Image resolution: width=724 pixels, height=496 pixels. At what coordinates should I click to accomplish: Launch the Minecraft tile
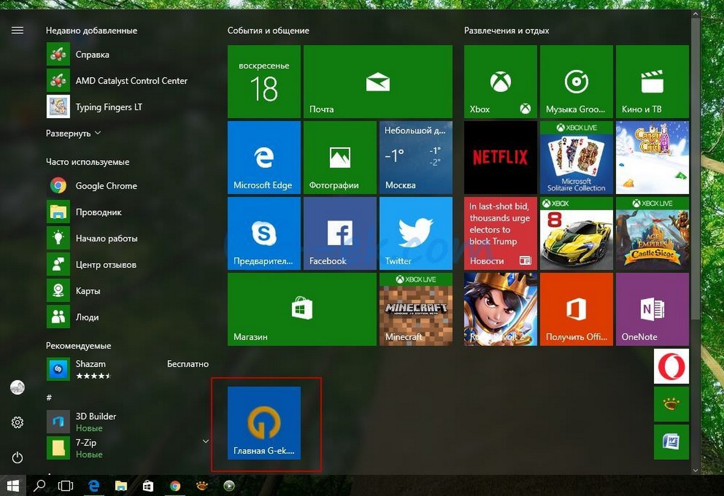[x=416, y=309]
